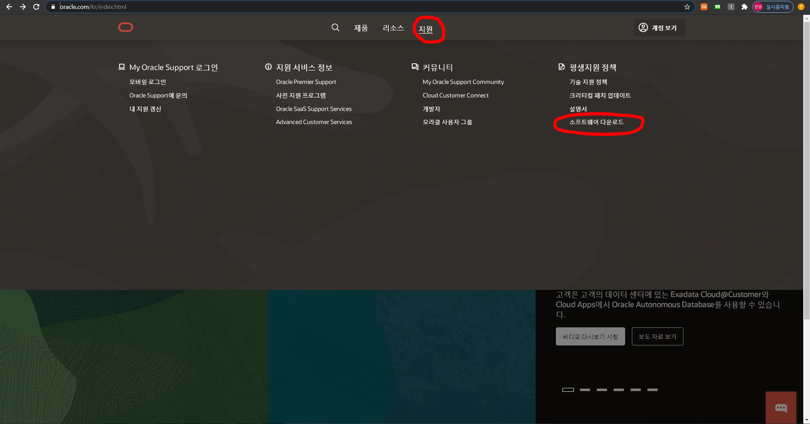Click the page vertical scrollbar
This screenshot has height=424, width=810.
click(x=807, y=170)
